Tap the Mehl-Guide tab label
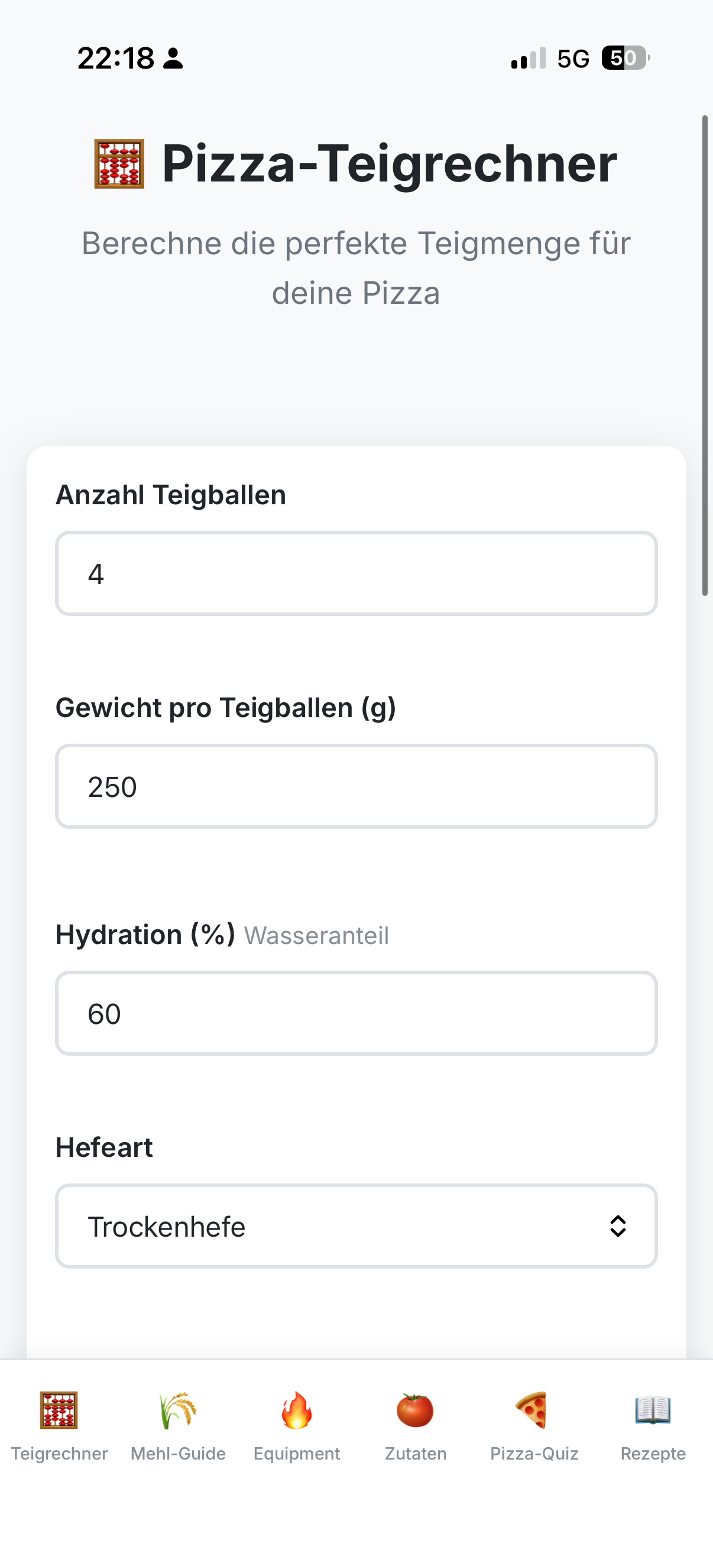The image size is (713, 1550). point(177,1454)
